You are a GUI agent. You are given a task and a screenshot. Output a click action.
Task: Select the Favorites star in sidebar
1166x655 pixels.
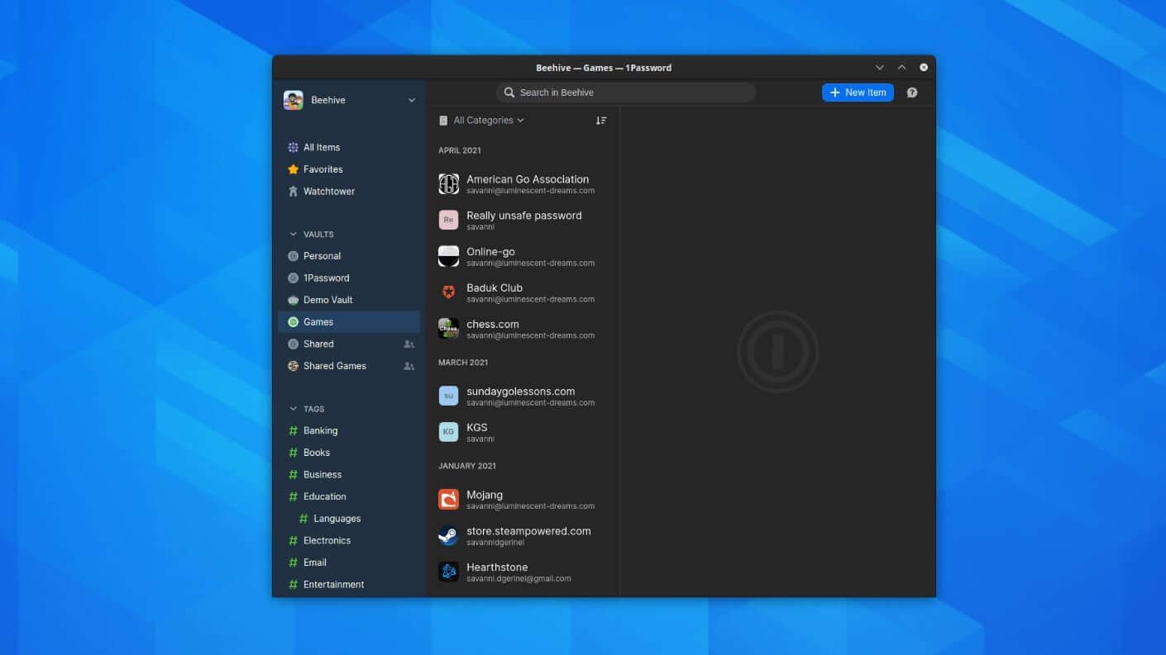(x=293, y=169)
